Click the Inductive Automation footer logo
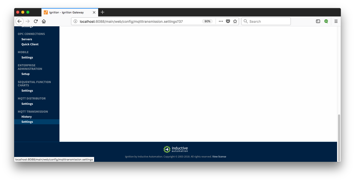The image size is (355, 182). (x=176, y=149)
